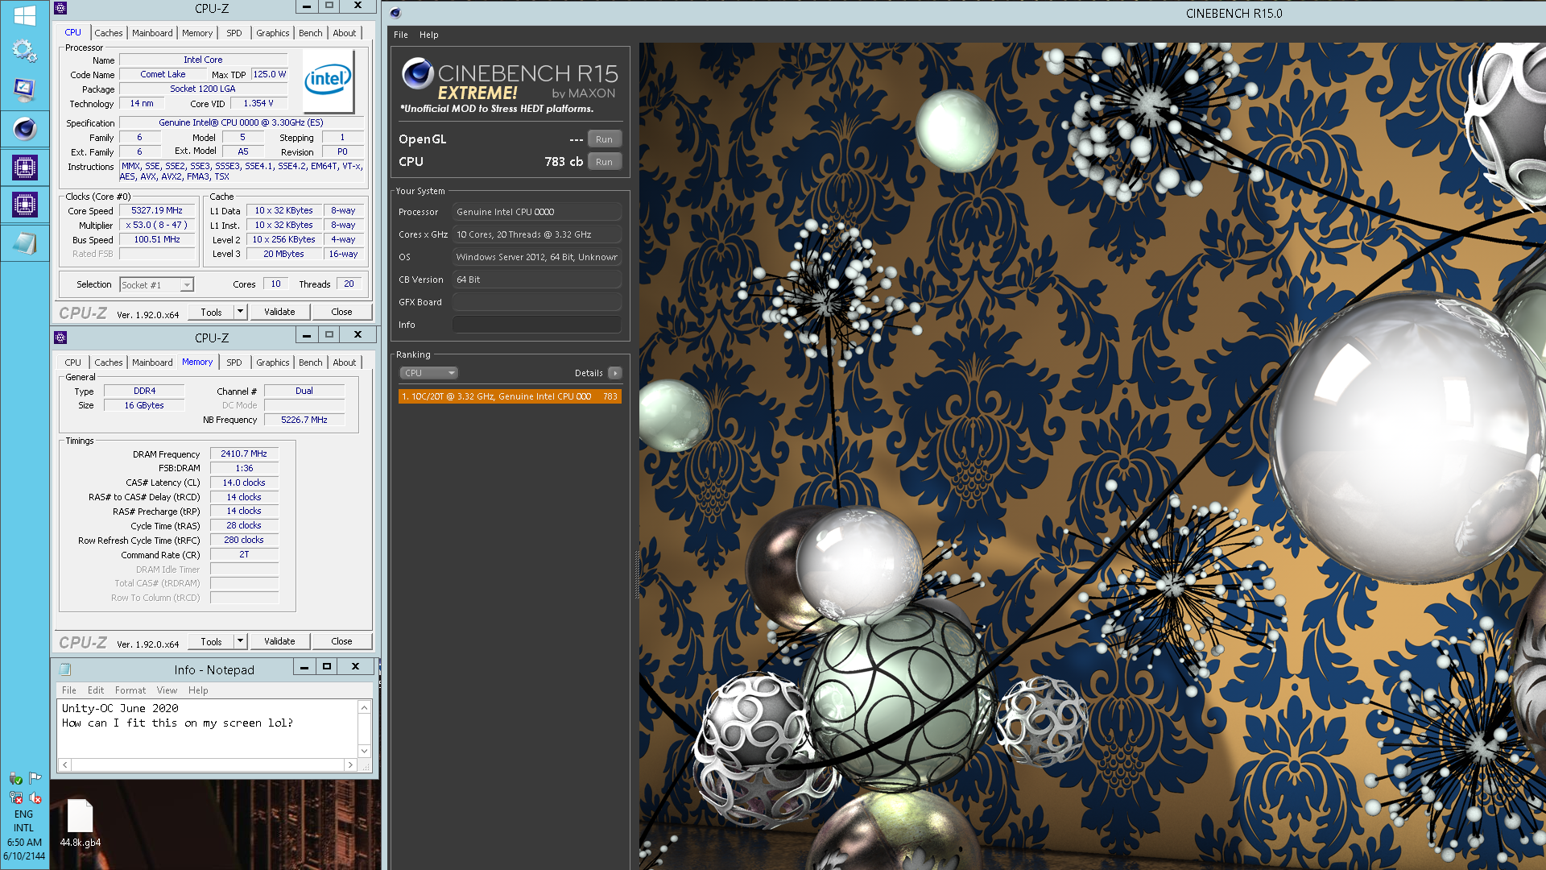The image size is (1546, 870).
Task: Click the CPU Specification text field
Action: point(242,122)
